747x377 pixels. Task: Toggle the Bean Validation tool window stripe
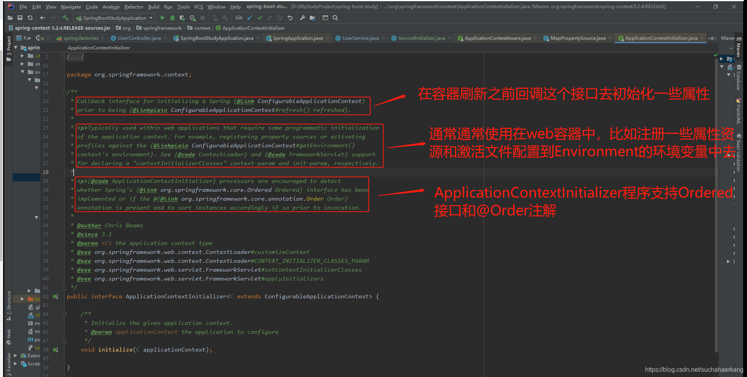(739, 153)
